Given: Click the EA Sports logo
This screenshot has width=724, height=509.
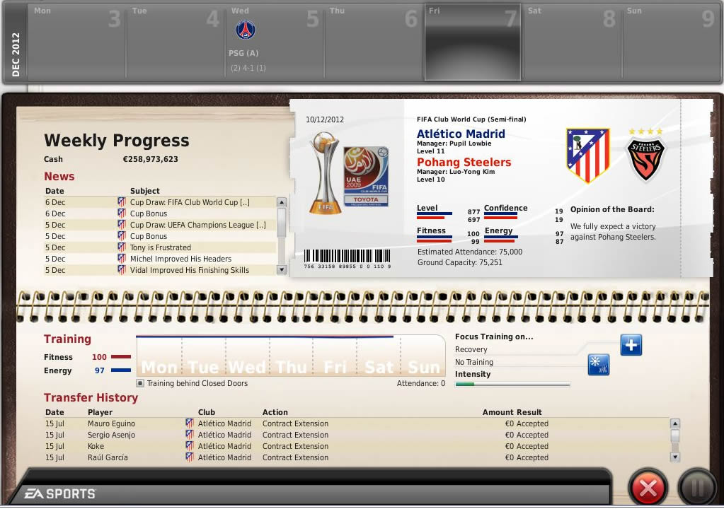Looking at the screenshot, I should [60, 494].
